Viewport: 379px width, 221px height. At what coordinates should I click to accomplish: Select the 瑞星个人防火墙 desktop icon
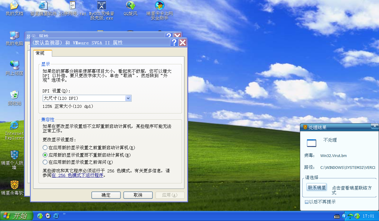[14, 160]
